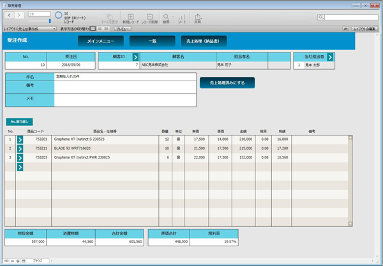Toggle the status toolbar icon at bottom
383x266 pixels.
click(x=24, y=261)
